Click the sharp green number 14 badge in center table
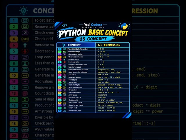Screen dimensions: 186x140 pos(60,82)
